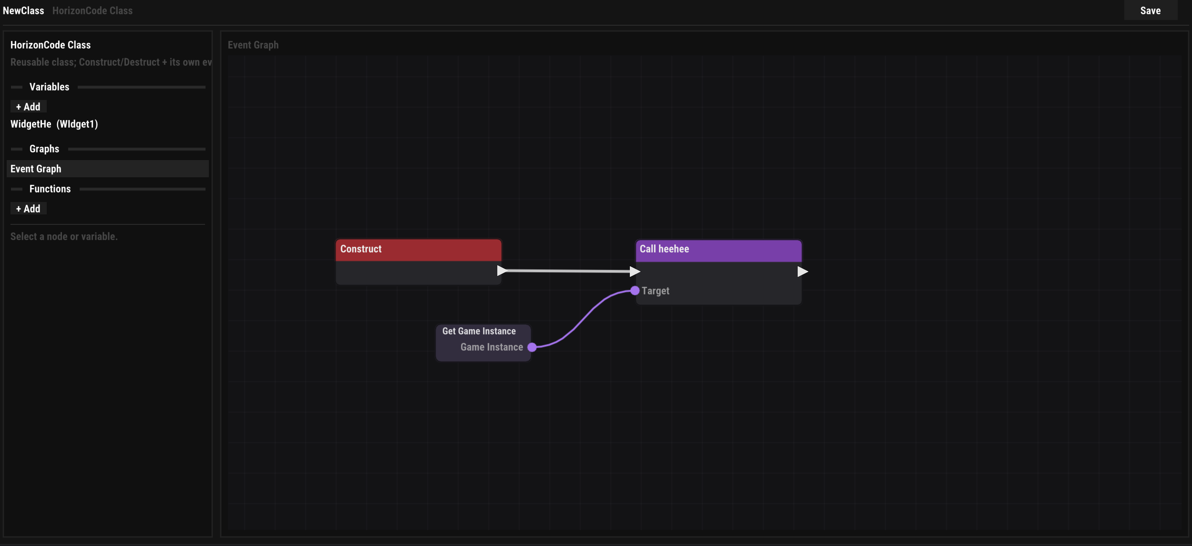The height and width of the screenshot is (546, 1192).
Task: Click the Construct exec output pin
Action: (x=501, y=271)
